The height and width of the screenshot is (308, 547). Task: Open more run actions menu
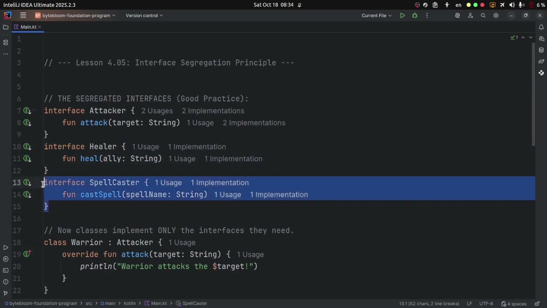click(426, 15)
